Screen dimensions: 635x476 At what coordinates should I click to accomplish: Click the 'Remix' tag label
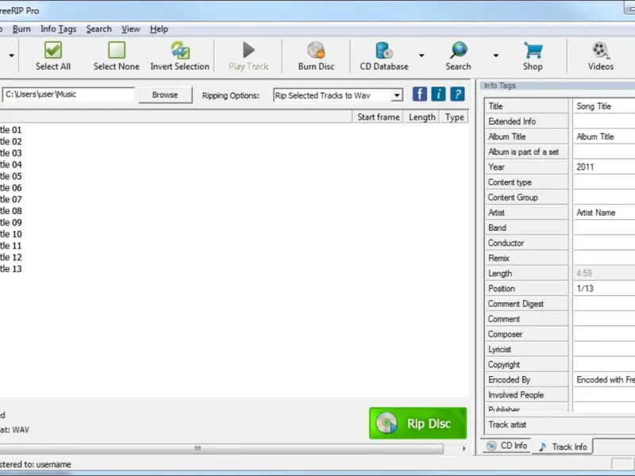[498, 259]
